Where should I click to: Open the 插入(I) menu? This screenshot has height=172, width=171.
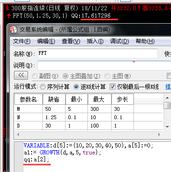point(95,41)
